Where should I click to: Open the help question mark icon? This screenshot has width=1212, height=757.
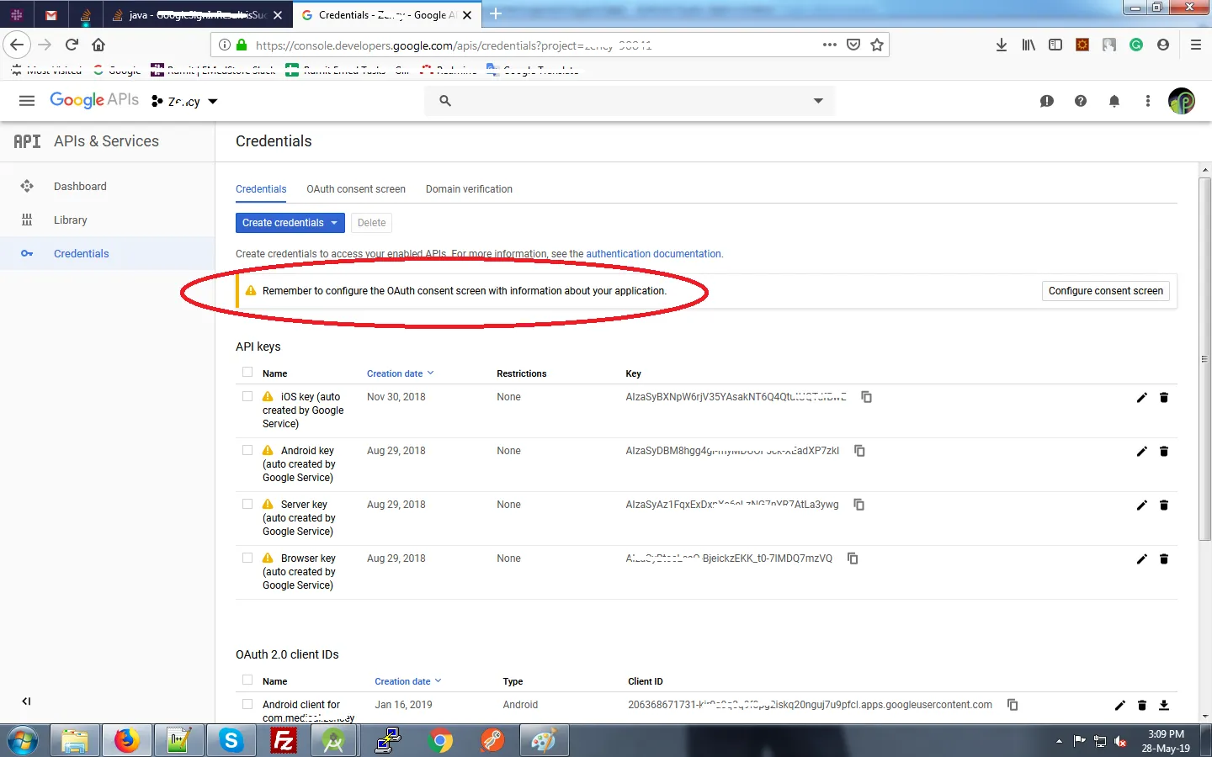[x=1081, y=101]
